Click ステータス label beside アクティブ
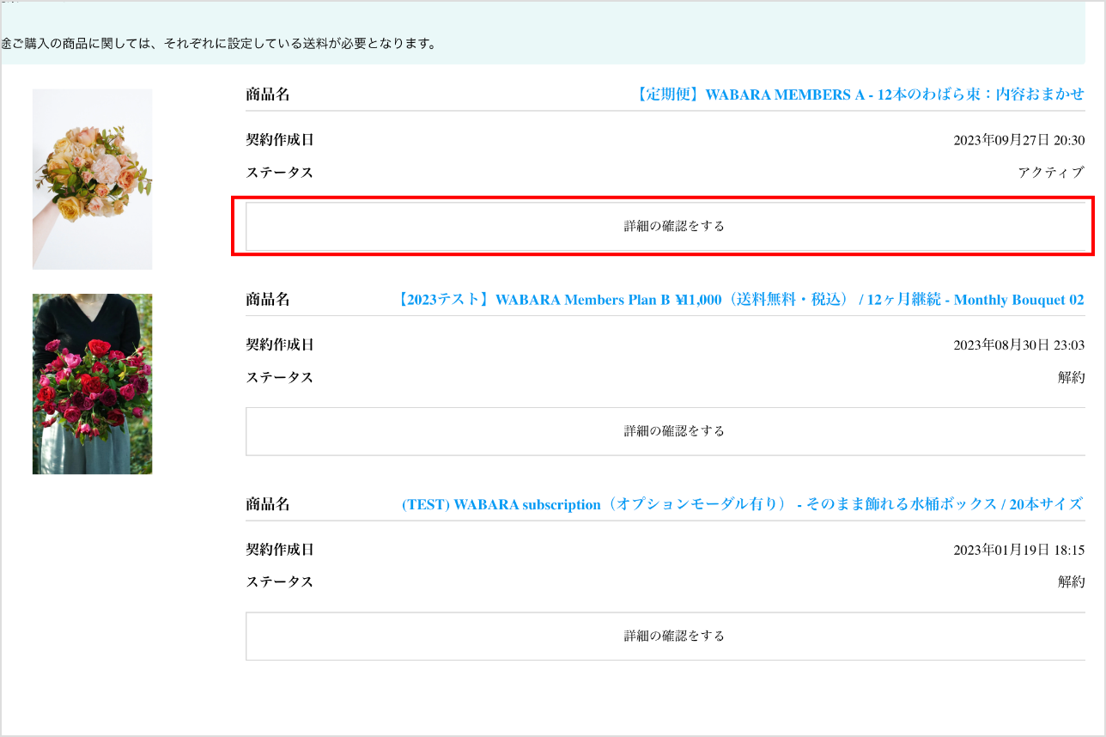 [x=280, y=173]
